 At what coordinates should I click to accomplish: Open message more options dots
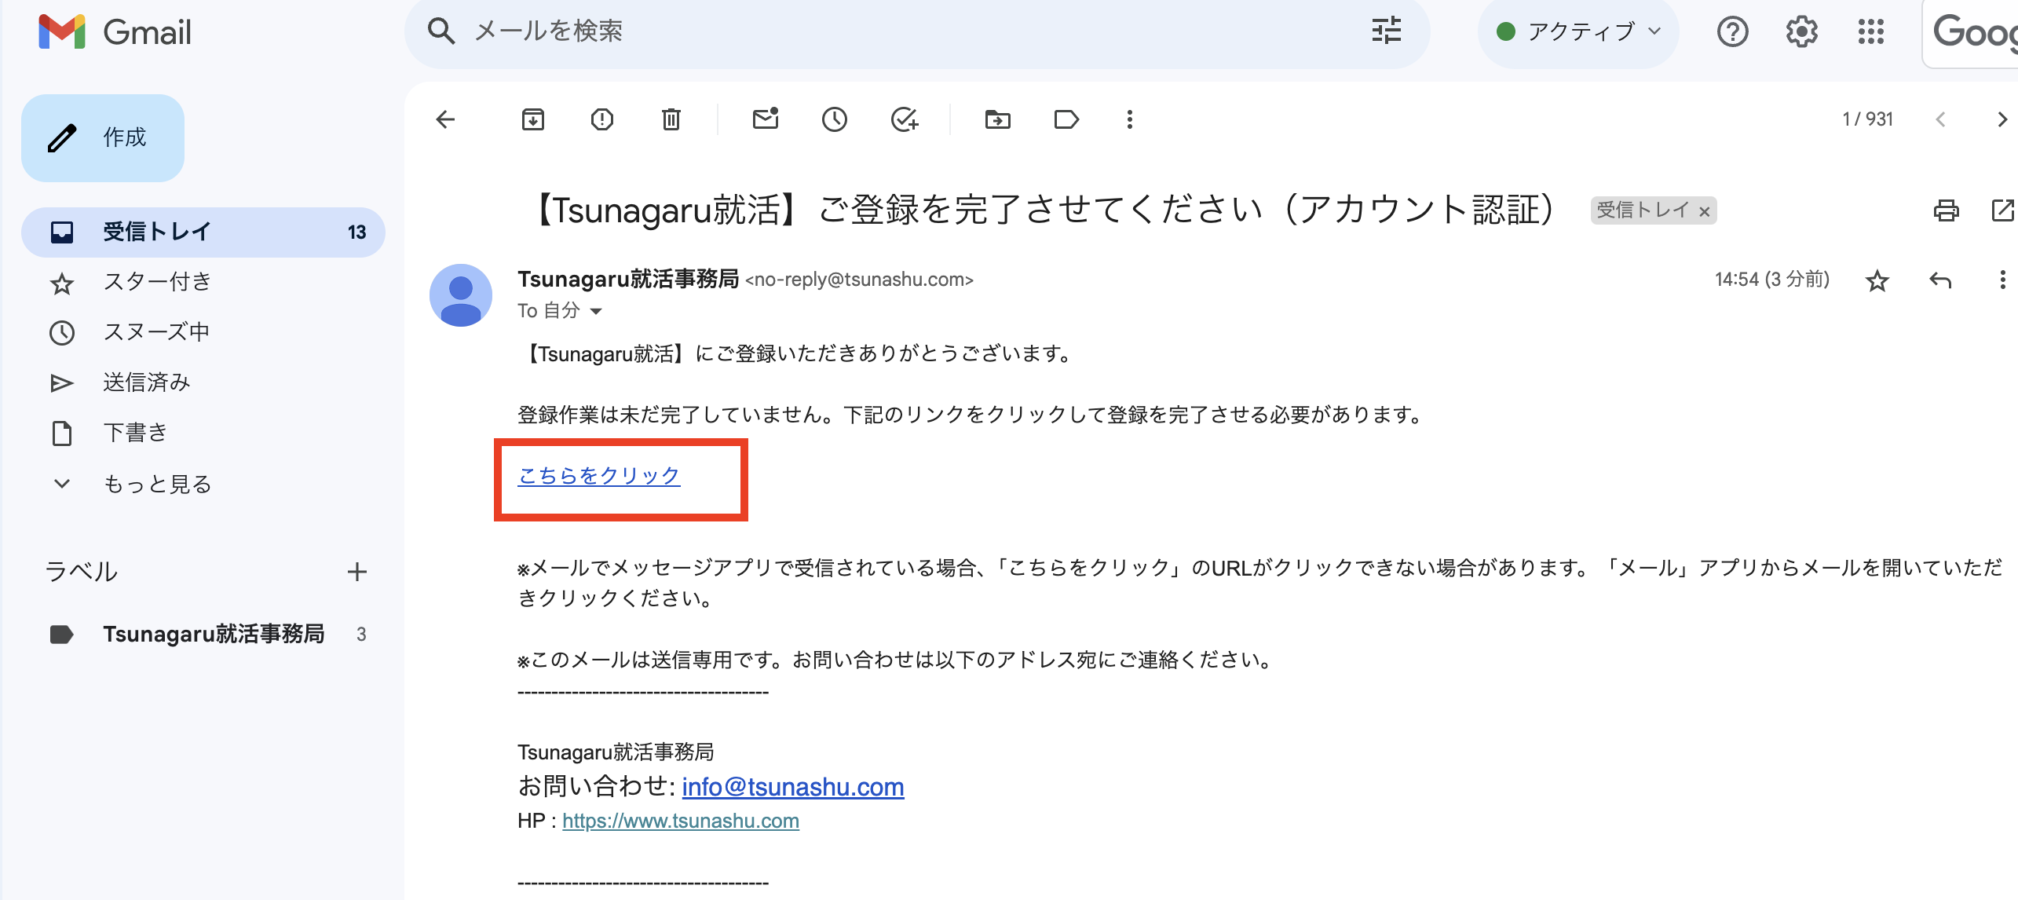coord(2003,280)
